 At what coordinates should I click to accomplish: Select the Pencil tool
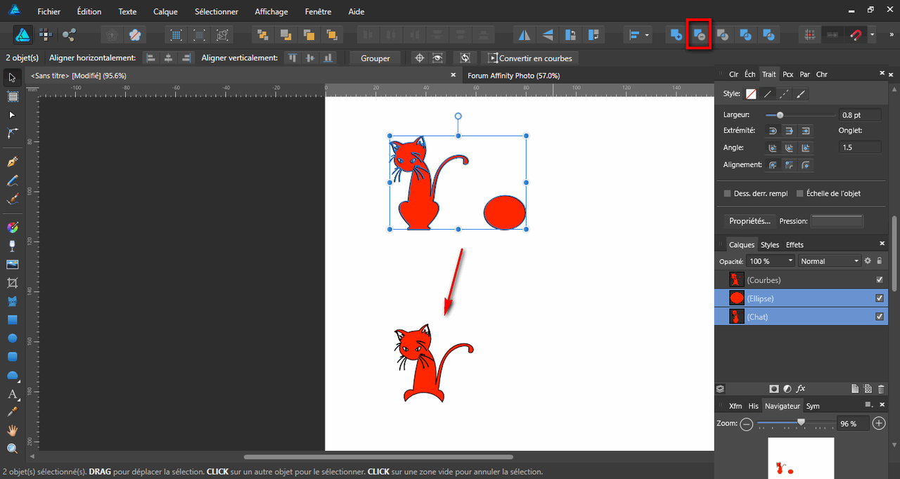(x=12, y=181)
